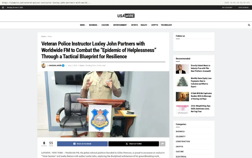Open the Sports menu item
Viewport: 252px width, 158px height.
click(x=134, y=25)
